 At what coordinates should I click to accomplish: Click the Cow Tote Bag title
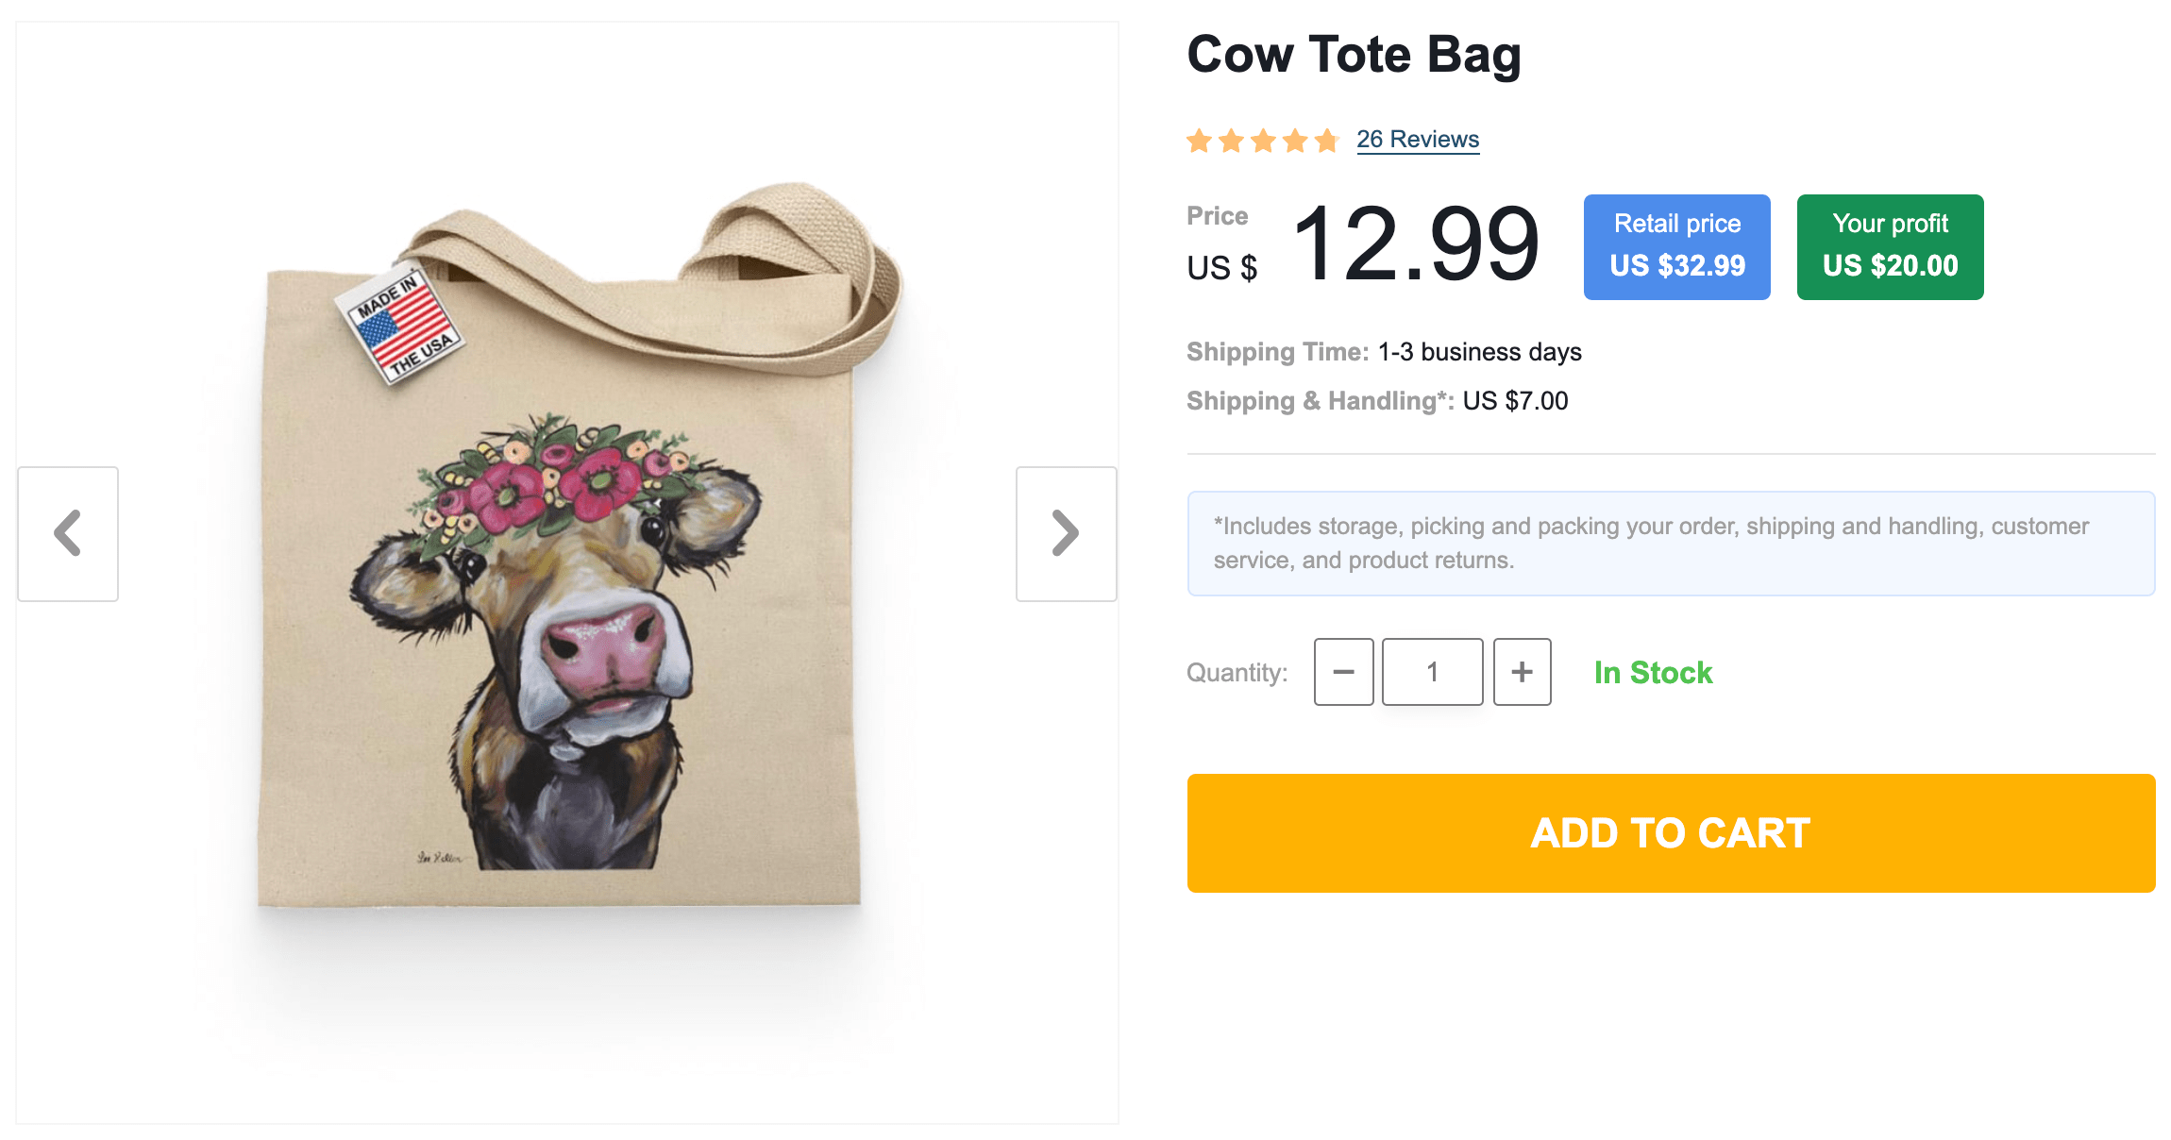coord(1354,55)
